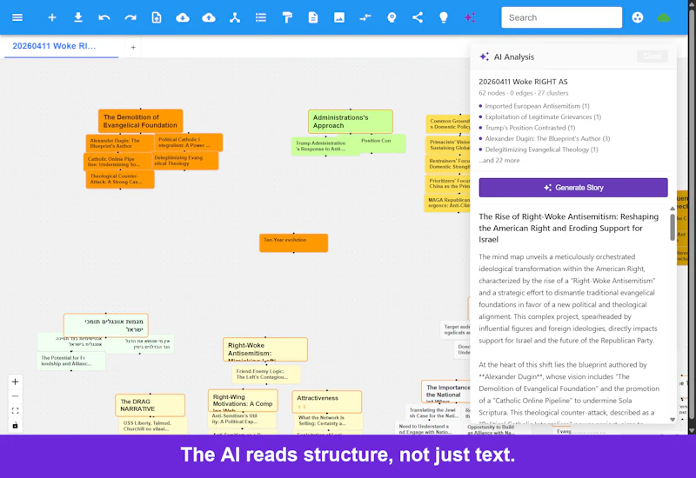This screenshot has width=696, height=478.
Task: Select Right-Wing Motivations node
Action: point(243,401)
